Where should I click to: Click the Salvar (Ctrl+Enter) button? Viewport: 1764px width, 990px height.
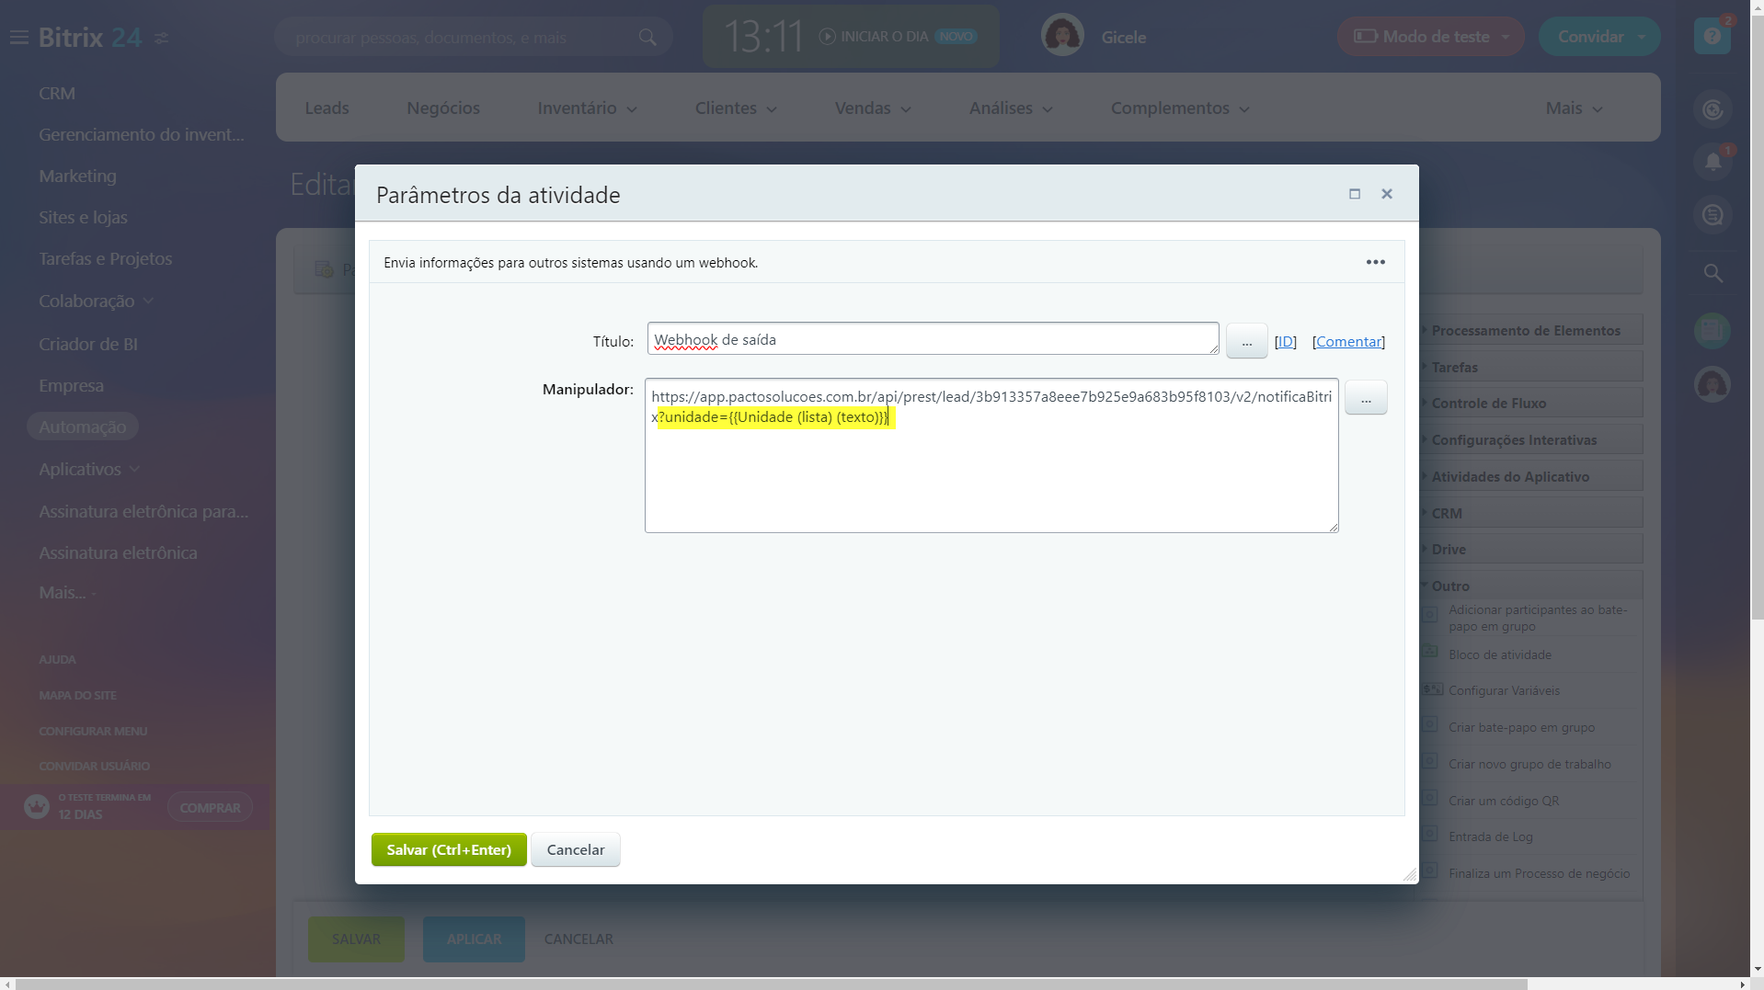(448, 849)
